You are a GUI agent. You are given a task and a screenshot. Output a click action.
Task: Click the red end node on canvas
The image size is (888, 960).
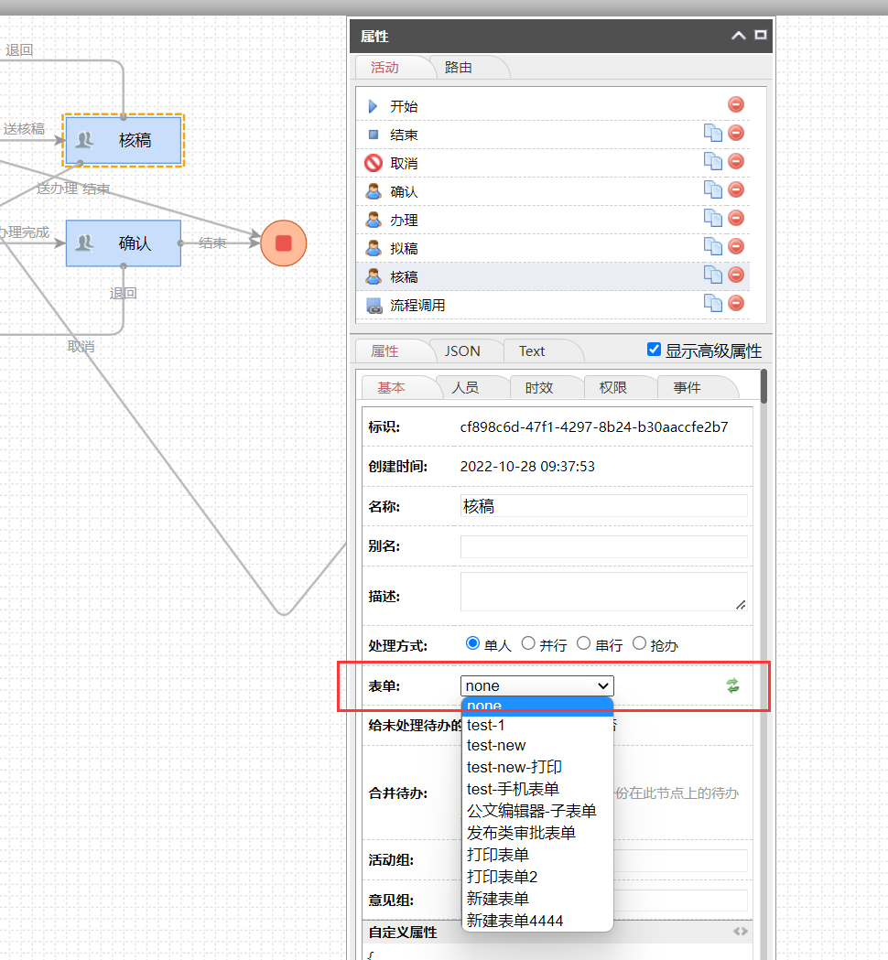coord(283,243)
